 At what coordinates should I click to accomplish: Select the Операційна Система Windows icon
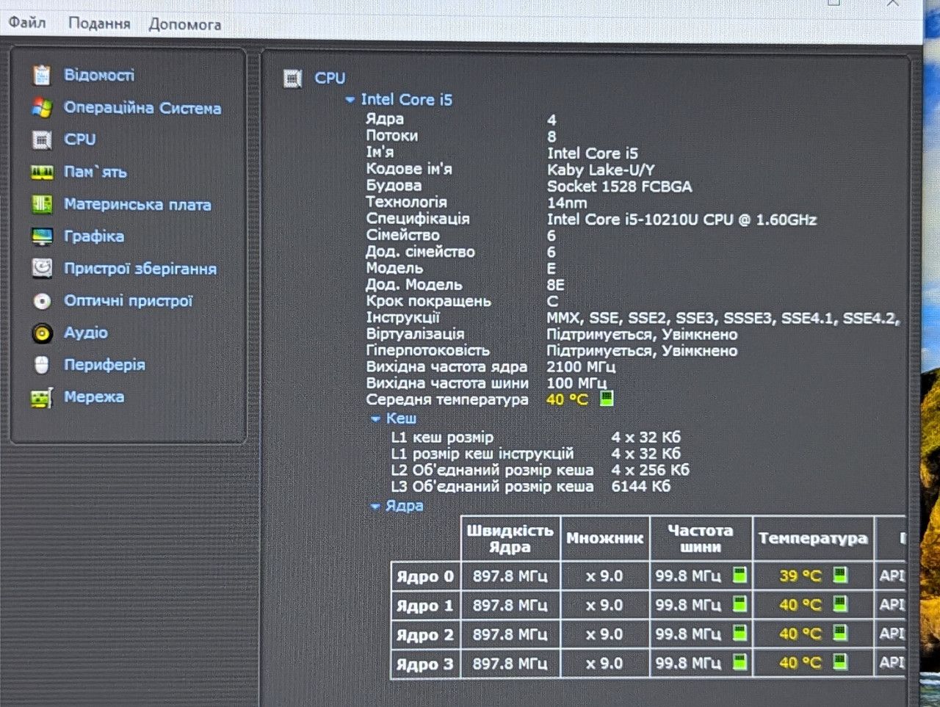[x=42, y=108]
